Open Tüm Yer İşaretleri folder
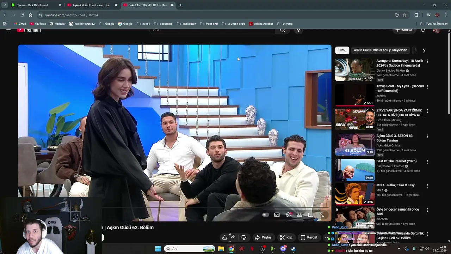The width and height of the screenshot is (451, 254). [x=434, y=24]
